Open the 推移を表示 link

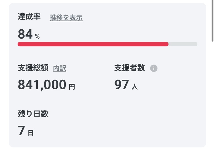point(66,18)
